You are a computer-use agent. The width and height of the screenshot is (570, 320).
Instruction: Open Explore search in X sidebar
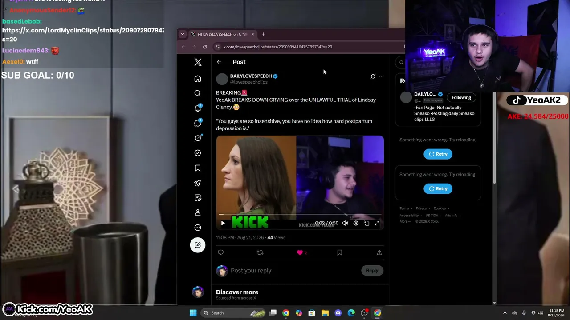(x=198, y=93)
